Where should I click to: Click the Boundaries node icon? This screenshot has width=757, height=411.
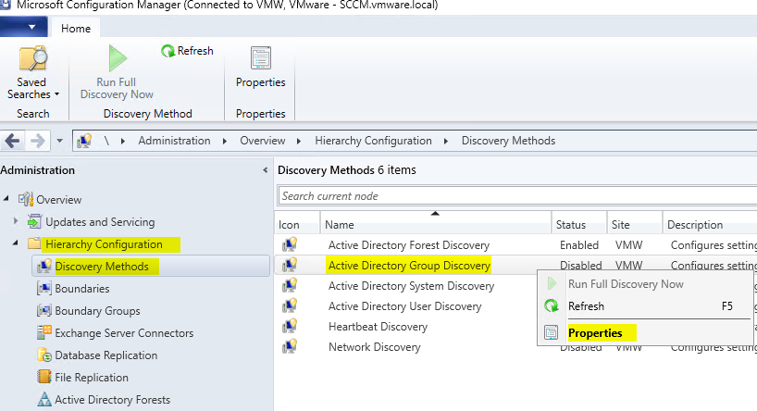pyautogui.click(x=43, y=289)
